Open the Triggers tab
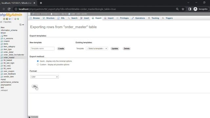Image resolution: width=210 pixels, height=118 pixels. pos(167,18)
